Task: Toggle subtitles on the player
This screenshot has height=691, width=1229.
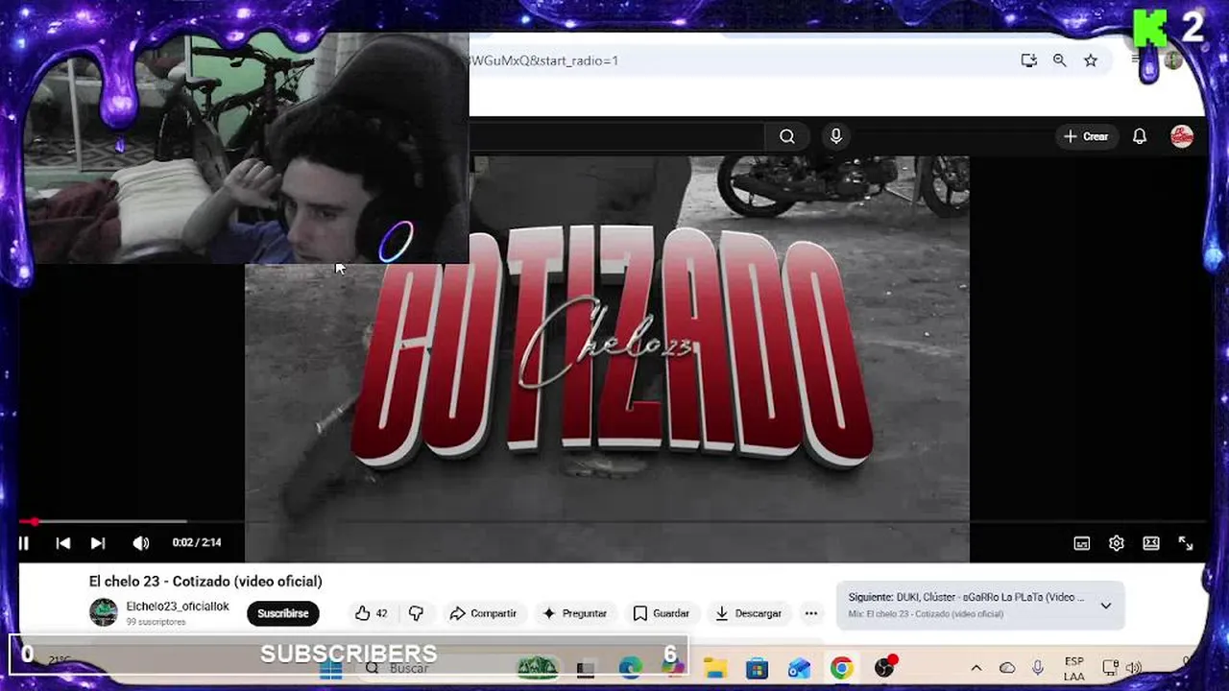Action: 1082,543
